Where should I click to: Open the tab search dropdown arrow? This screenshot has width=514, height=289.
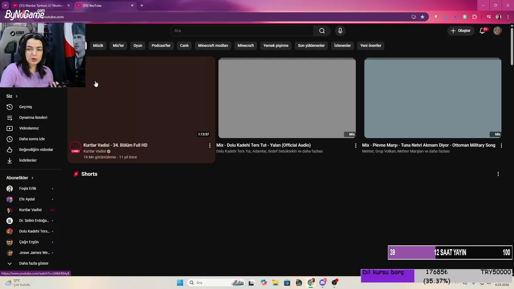coord(5,6)
